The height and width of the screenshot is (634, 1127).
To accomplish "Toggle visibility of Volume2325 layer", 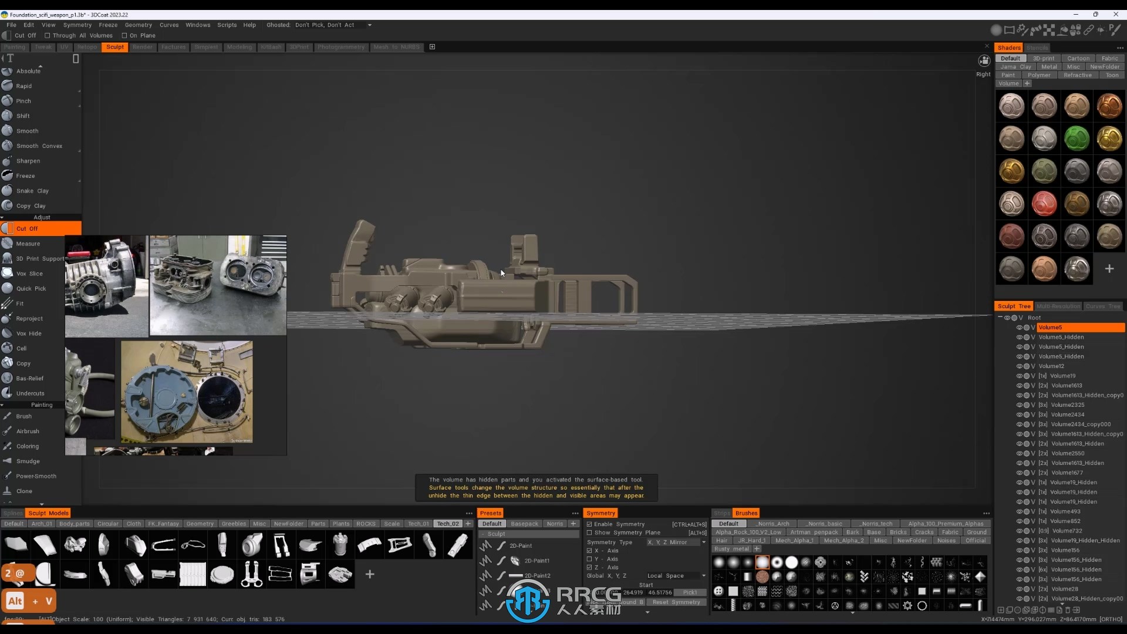I will point(1020,405).
